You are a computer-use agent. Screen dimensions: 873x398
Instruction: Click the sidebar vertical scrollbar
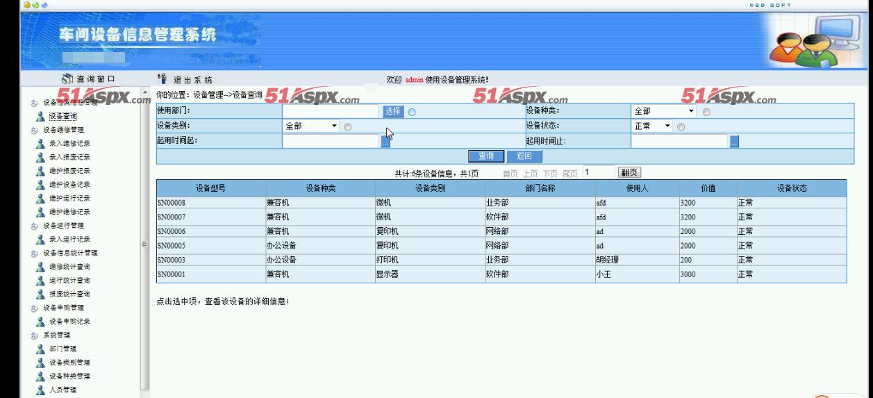click(x=144, y=243)
